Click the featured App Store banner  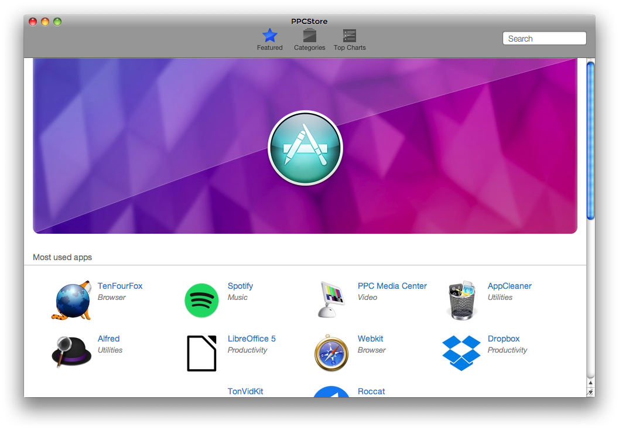coord(305,146)
